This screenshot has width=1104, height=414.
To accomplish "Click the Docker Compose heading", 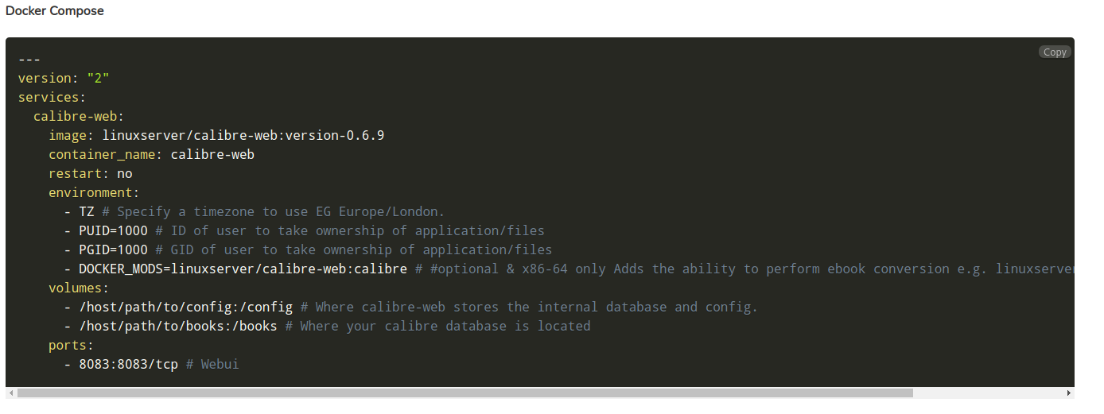I will click(55, 11).
